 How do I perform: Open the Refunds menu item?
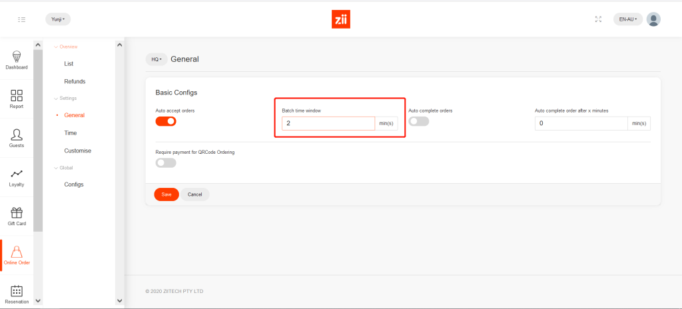75,81
